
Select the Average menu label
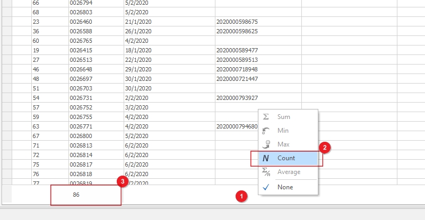tap(289, 172)
